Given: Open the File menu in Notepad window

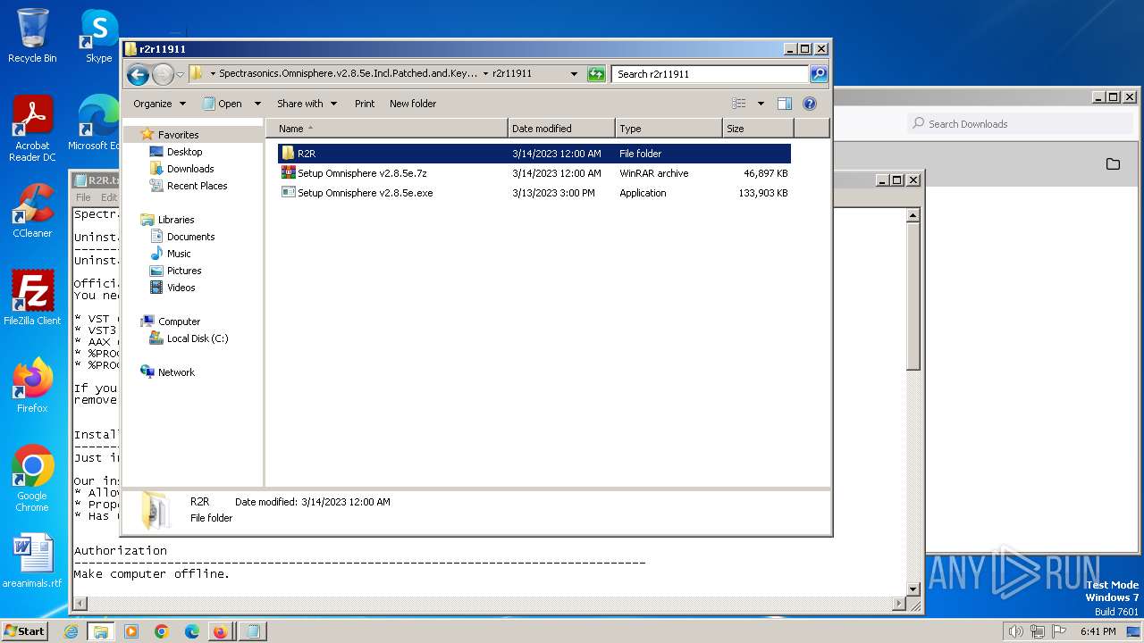Looking at the screenshot, I should 83,197.
